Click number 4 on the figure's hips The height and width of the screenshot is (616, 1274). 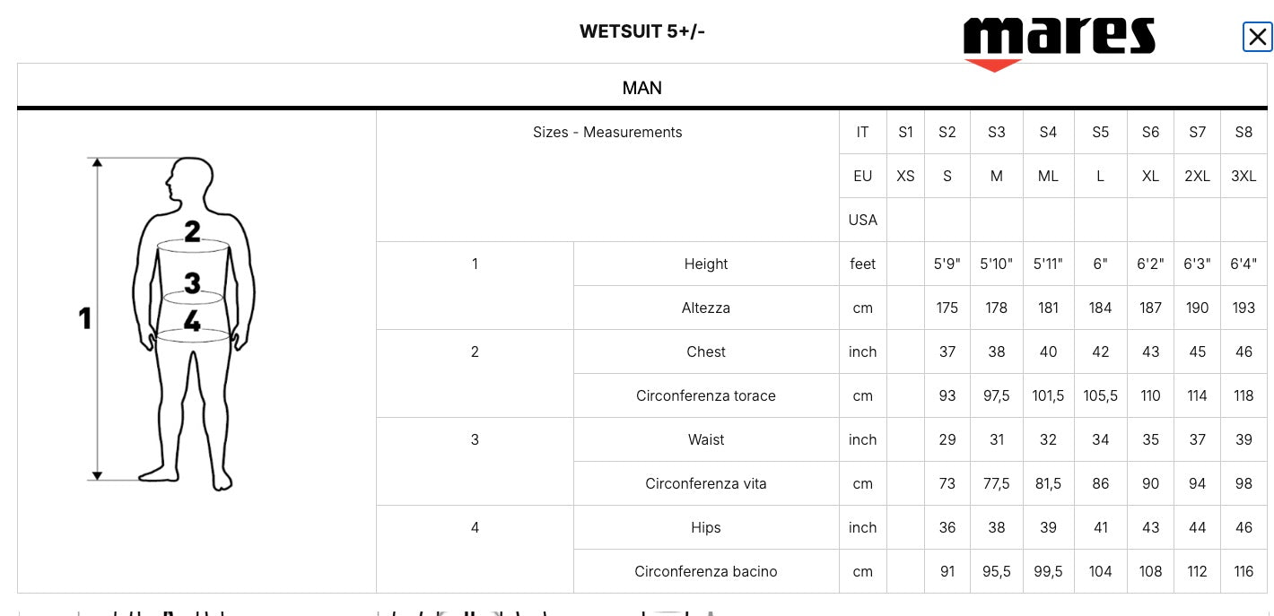(193, 321)
